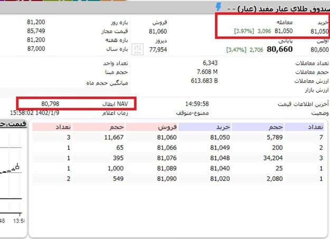Select buy volume 5,789 in order book
The image size is (330, 239).
pyautogui.click(x=275, y=137)
